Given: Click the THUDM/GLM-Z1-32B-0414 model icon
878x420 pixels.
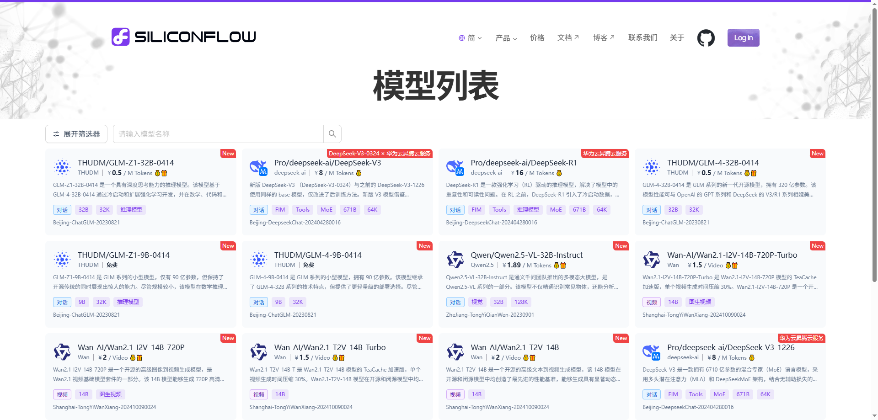Looking at the screenshot, I should click(62, 167).
